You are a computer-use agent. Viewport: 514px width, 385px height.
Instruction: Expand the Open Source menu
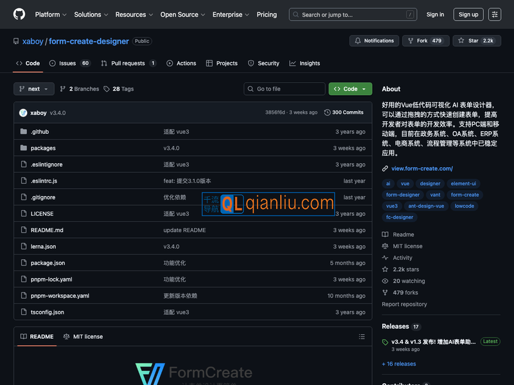(x=182, y=14)
